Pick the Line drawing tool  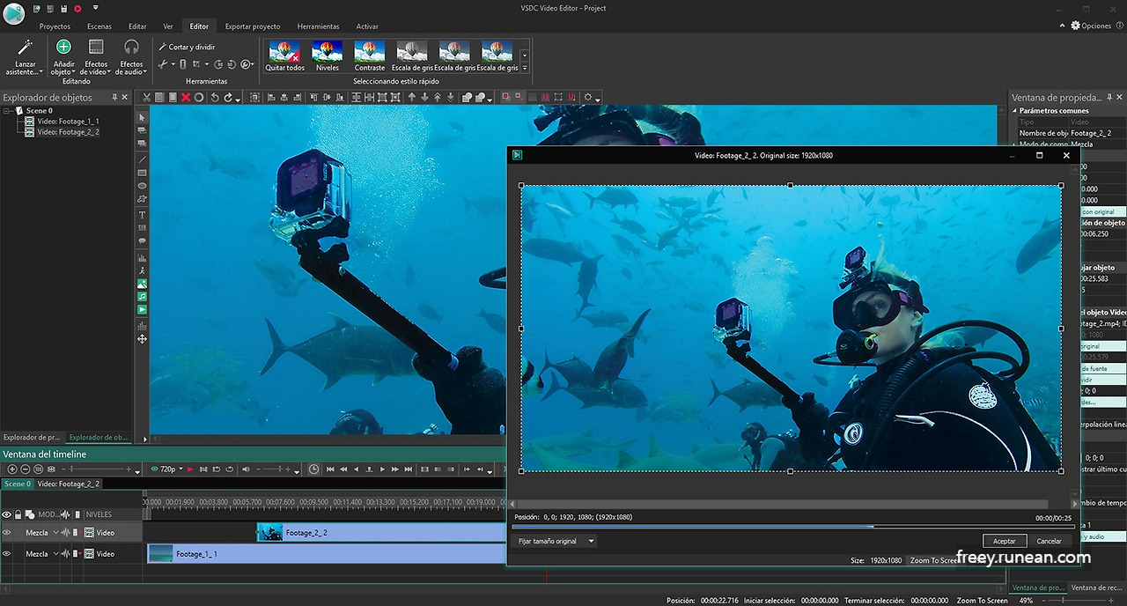point(142,159)
